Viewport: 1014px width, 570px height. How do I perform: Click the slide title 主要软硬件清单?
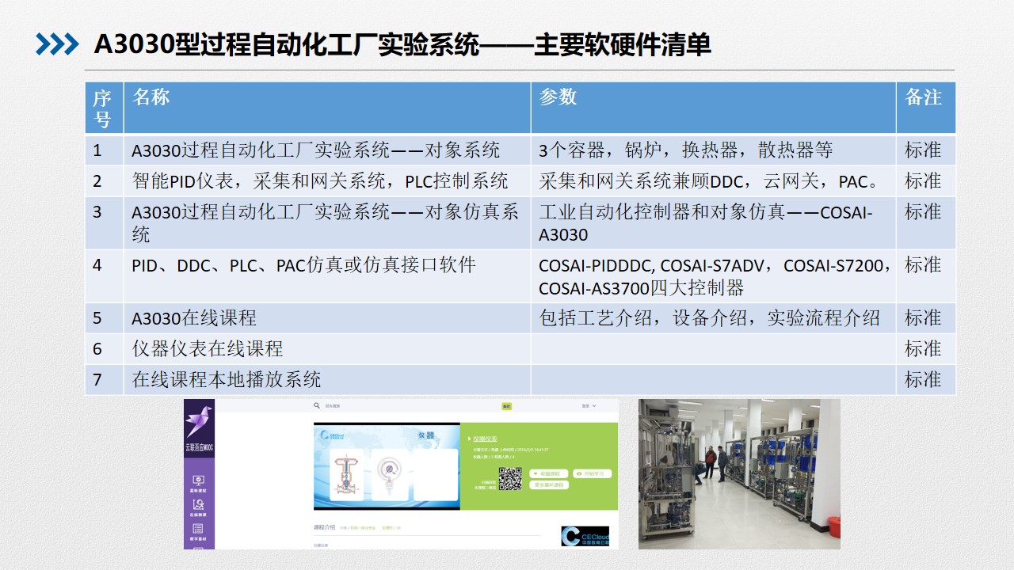(x=623, y=45)
